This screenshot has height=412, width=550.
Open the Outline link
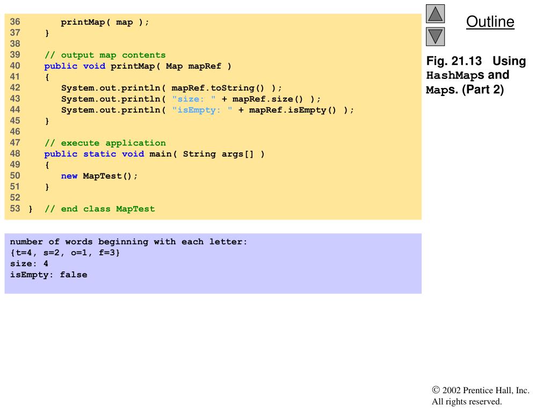490,21
